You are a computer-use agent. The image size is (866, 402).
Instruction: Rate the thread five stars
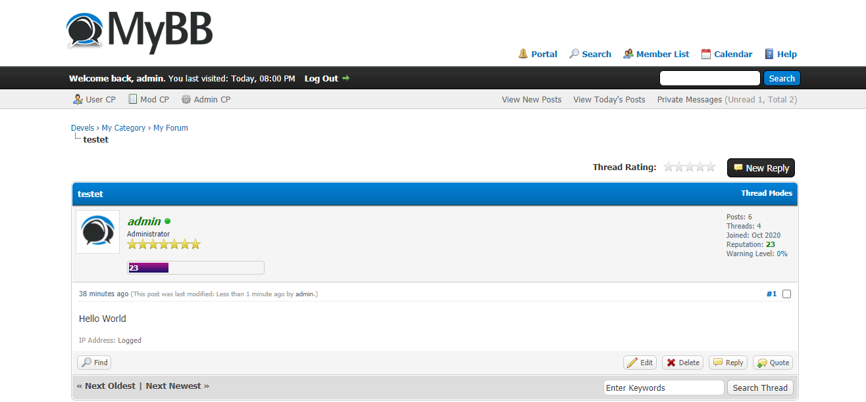(x=711, y=167)
